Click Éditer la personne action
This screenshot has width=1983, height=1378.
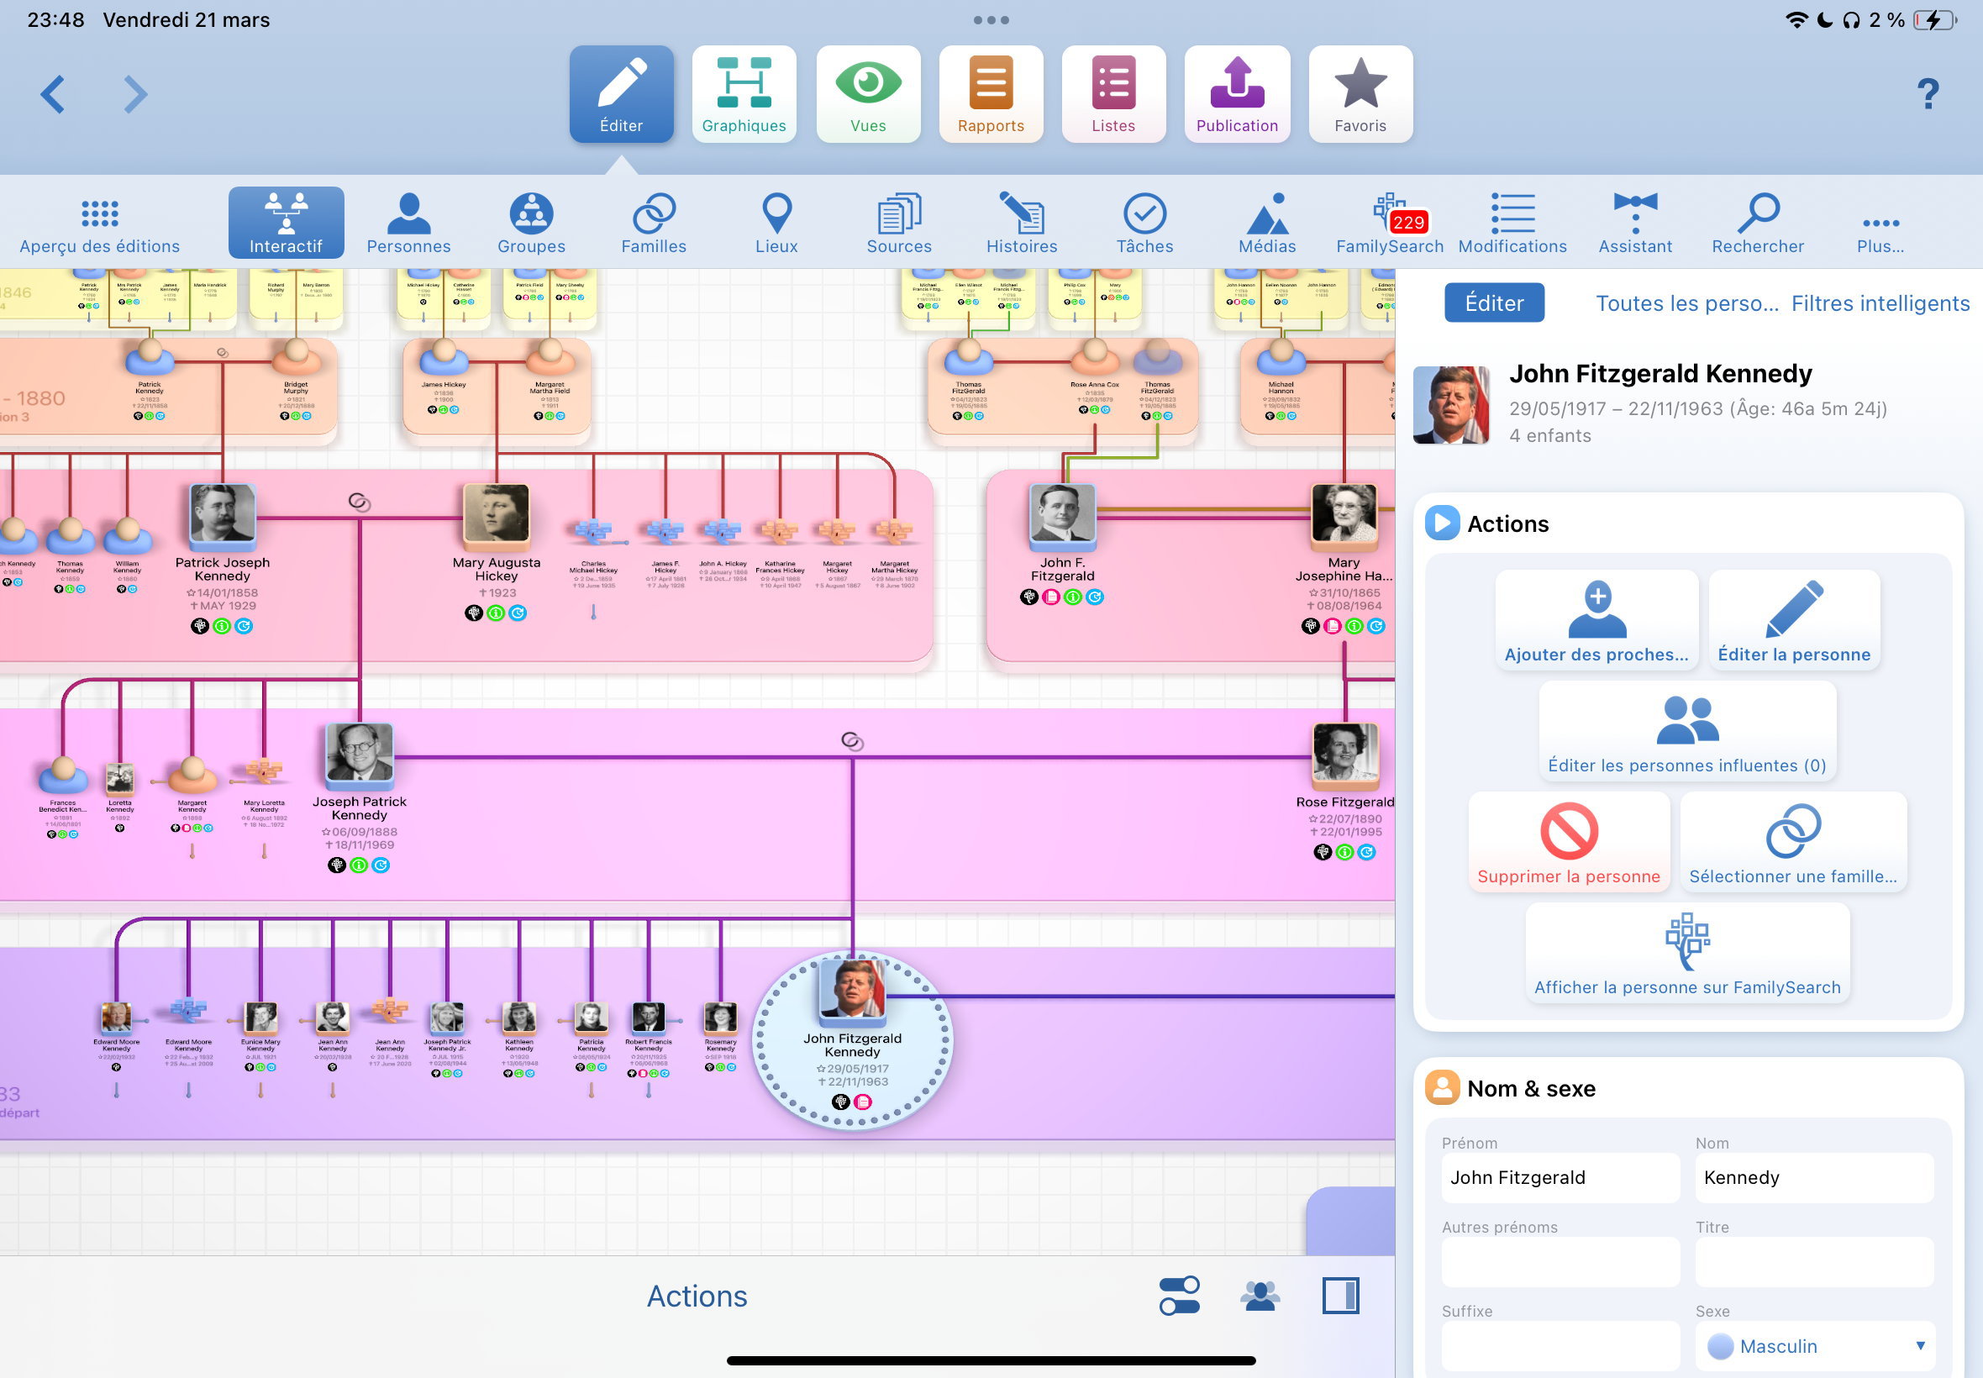1794,620
